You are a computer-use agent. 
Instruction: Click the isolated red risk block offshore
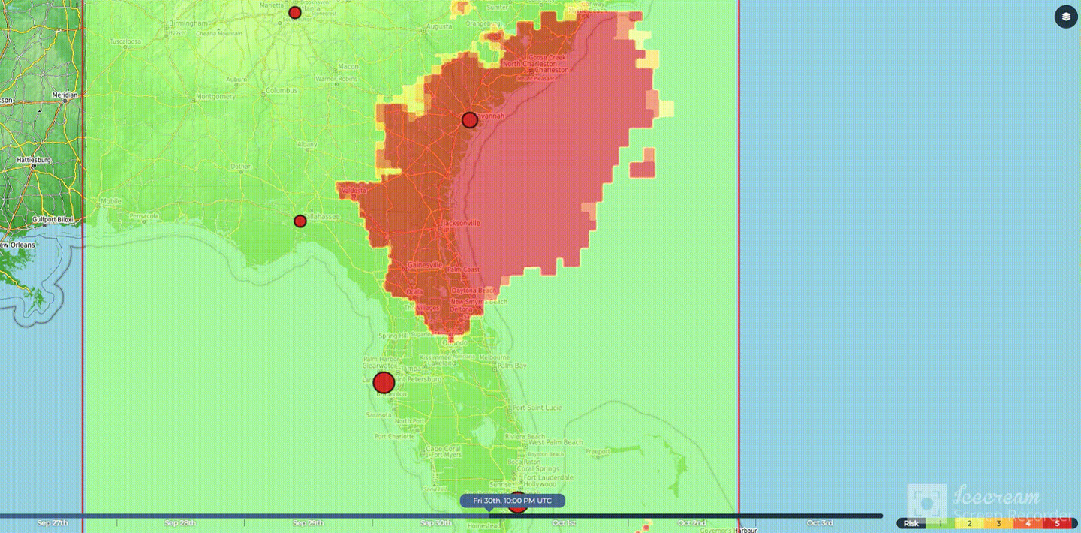(x=643, y=169)
